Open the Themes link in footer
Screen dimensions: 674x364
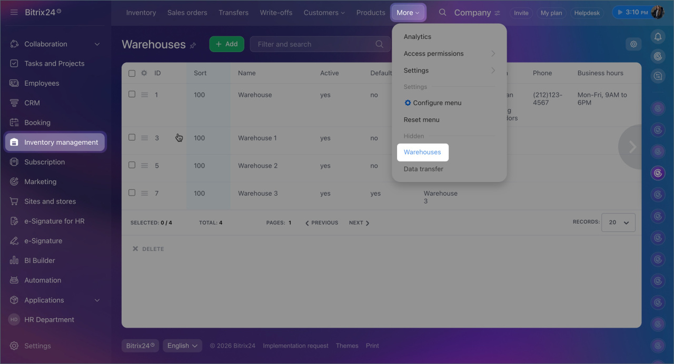pyautogui.click(x=347, y=346)
